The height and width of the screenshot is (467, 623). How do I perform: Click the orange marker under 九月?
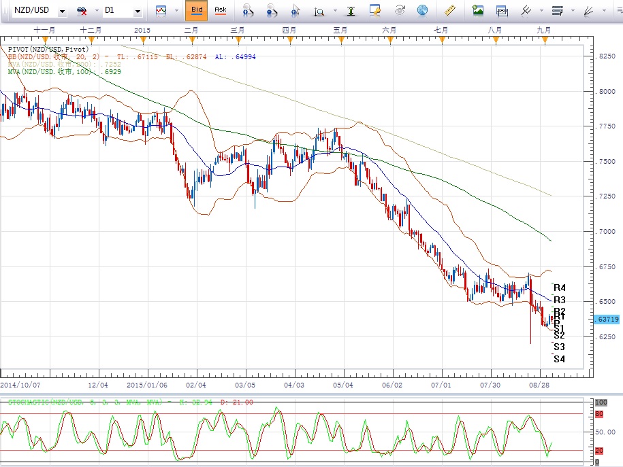coord(545,40)
